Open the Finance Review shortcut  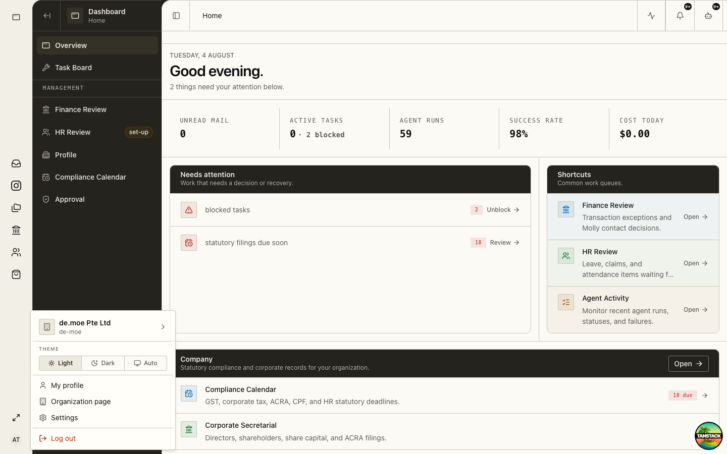point(633,217)
